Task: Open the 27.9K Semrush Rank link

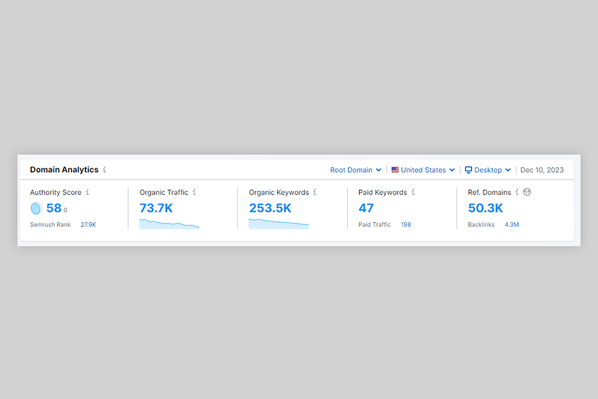Action: click(x=88, y=224)
